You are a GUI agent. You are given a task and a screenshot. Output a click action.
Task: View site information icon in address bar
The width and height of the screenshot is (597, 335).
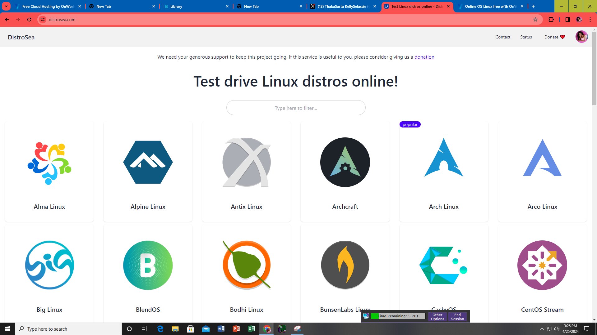43,20
